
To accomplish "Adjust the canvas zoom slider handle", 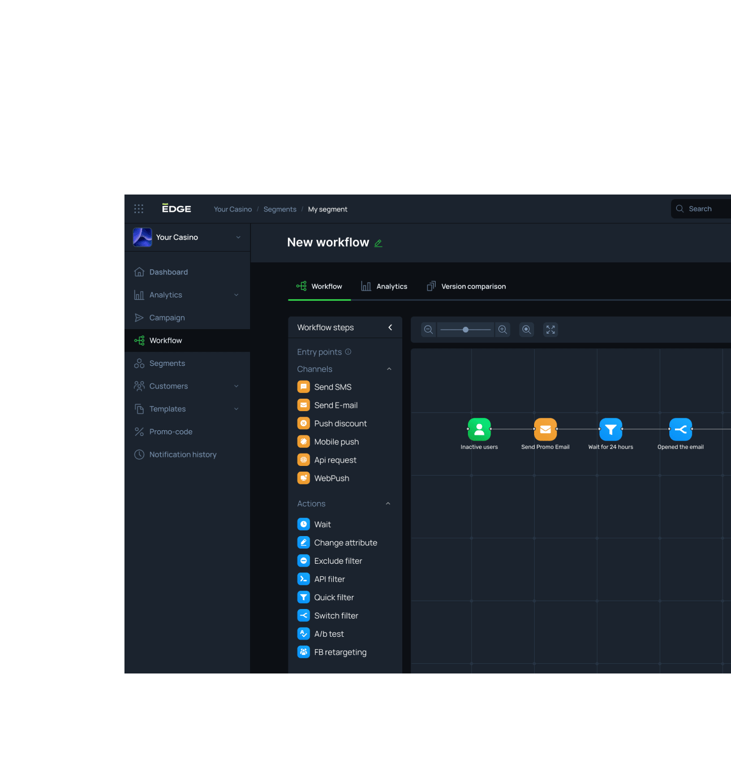I will pos(466,330).
